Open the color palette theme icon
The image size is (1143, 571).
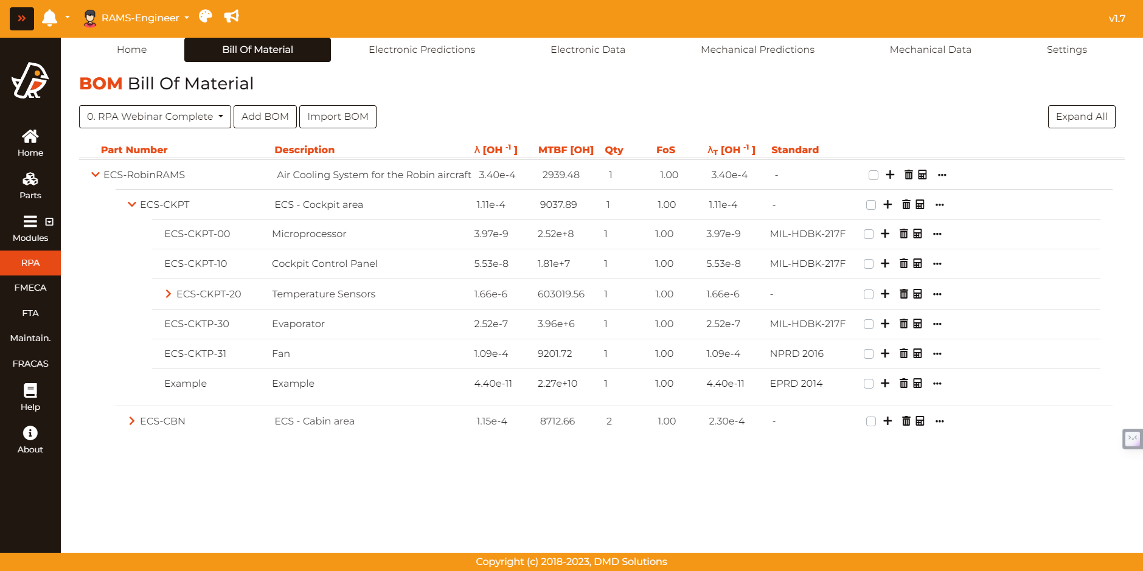tap(206, 16)
